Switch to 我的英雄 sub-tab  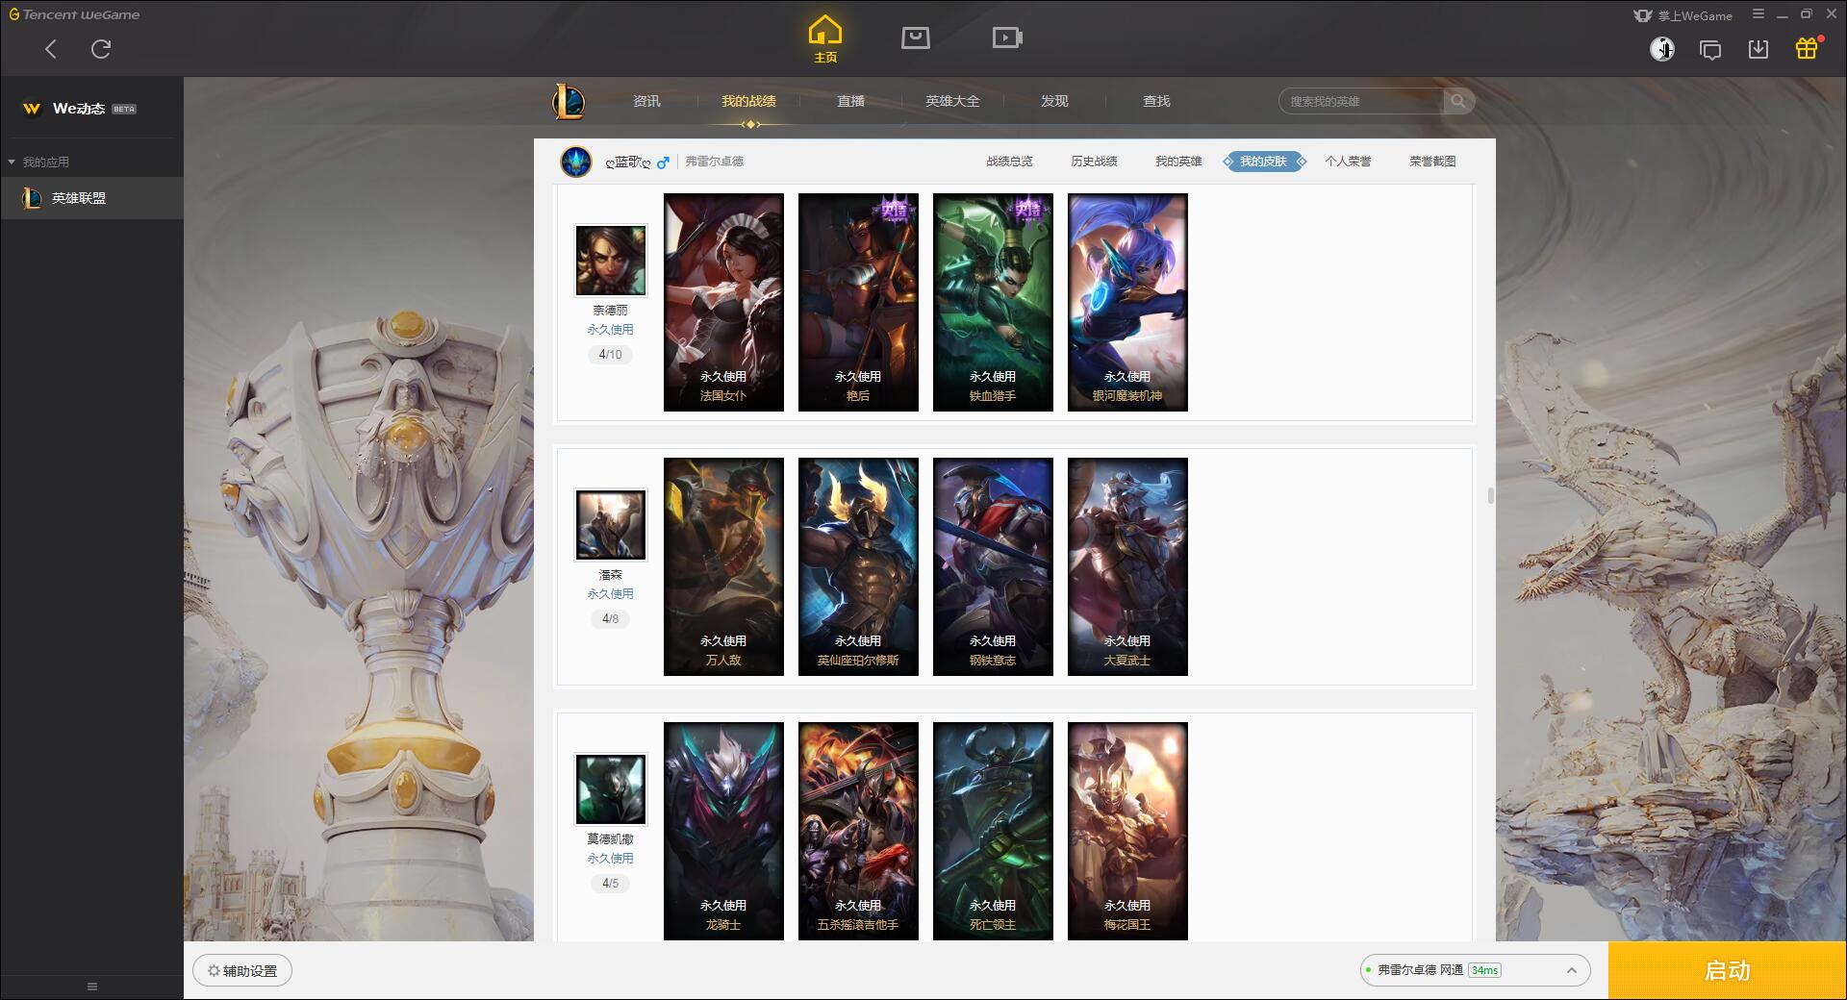click(1178, 162)
